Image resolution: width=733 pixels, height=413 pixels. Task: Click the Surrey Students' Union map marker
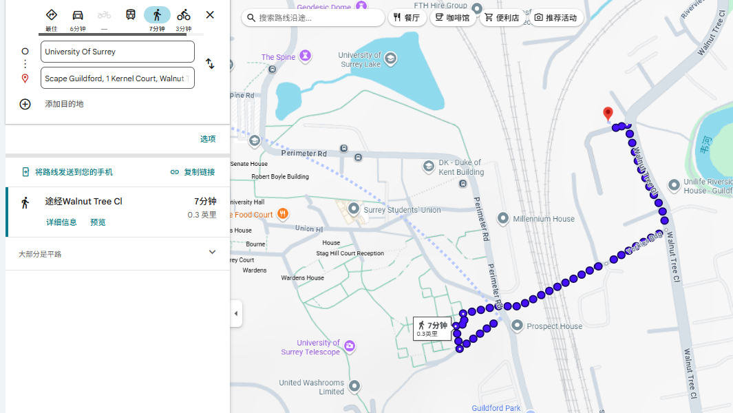click(x=354, y=209)
